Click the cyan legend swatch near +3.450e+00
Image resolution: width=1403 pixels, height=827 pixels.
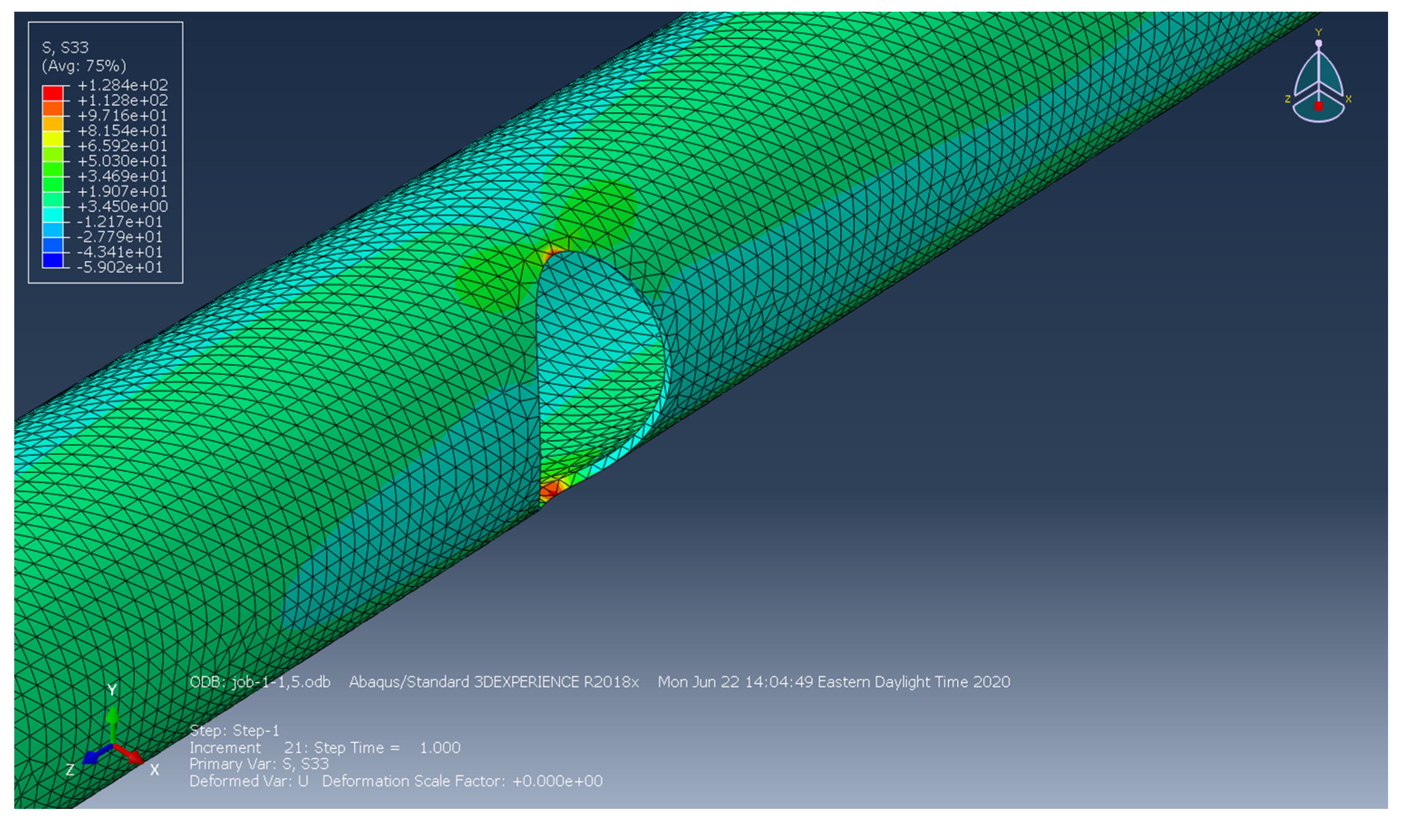pos(53,215)
